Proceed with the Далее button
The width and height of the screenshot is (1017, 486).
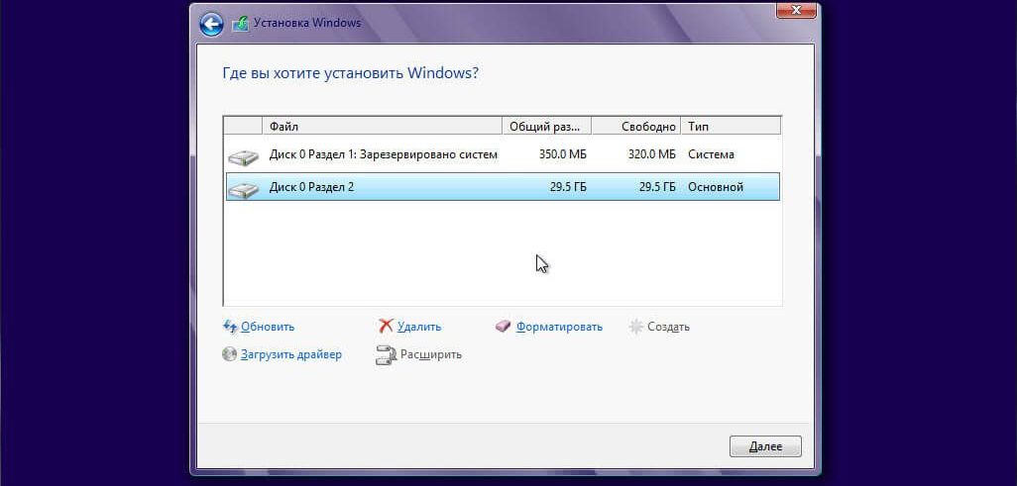(x=765, y=446)
